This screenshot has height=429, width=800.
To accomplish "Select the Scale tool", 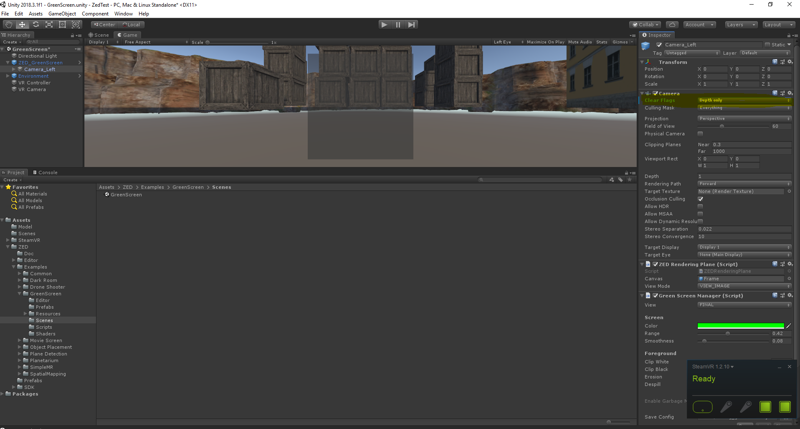I will coord(49,24).
